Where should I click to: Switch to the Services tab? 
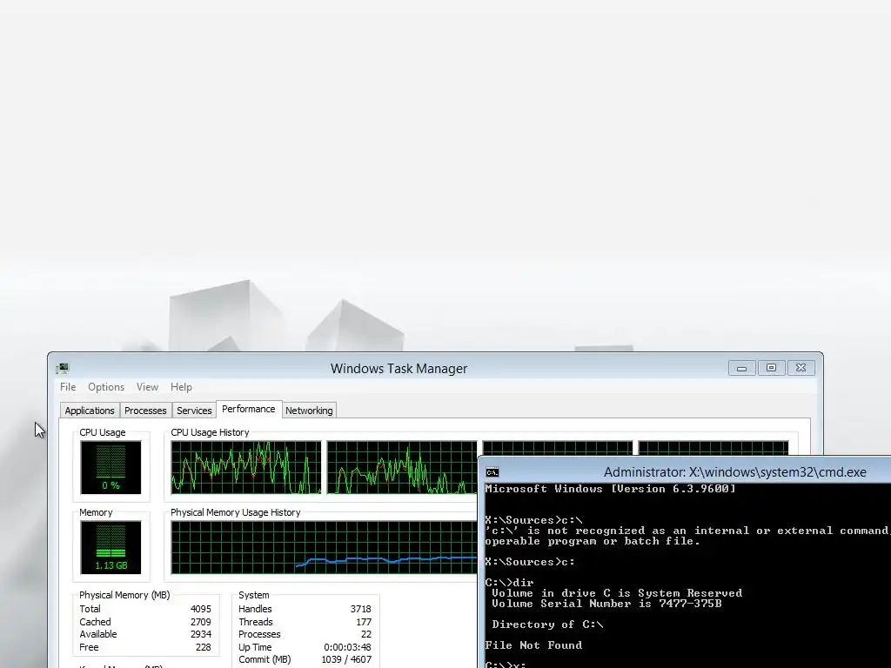pos(194,411)
